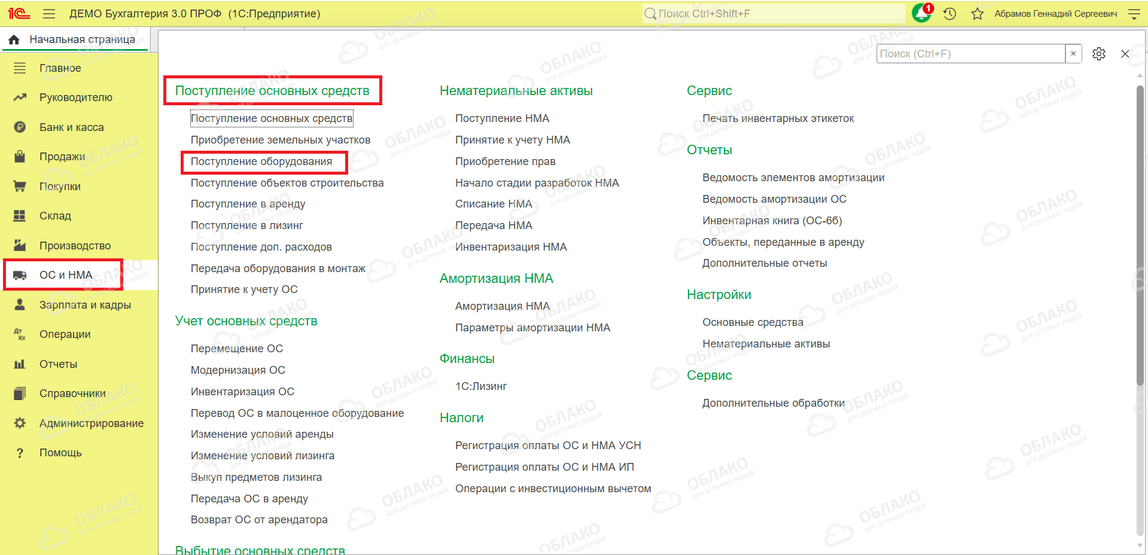
Task: Click the Отчеты bar chart icon
Action: pos(20,364)
